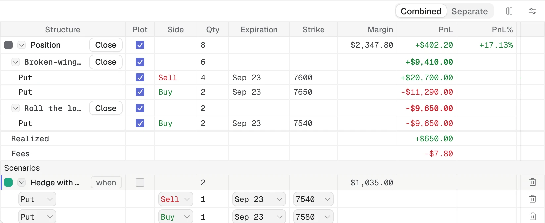Click the +17.13% PnL percent value
Screen dimensions: 545x223
pos(496,45)
